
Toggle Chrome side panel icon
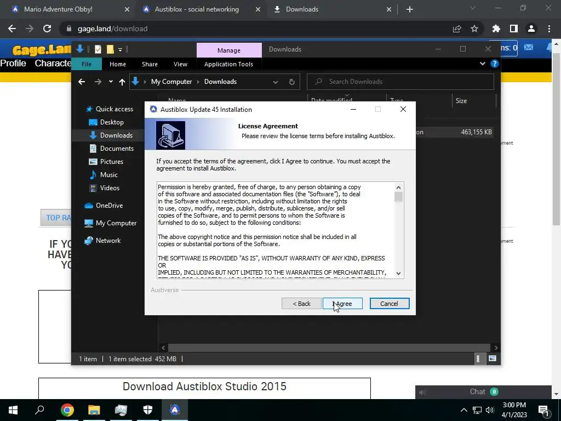514,29
